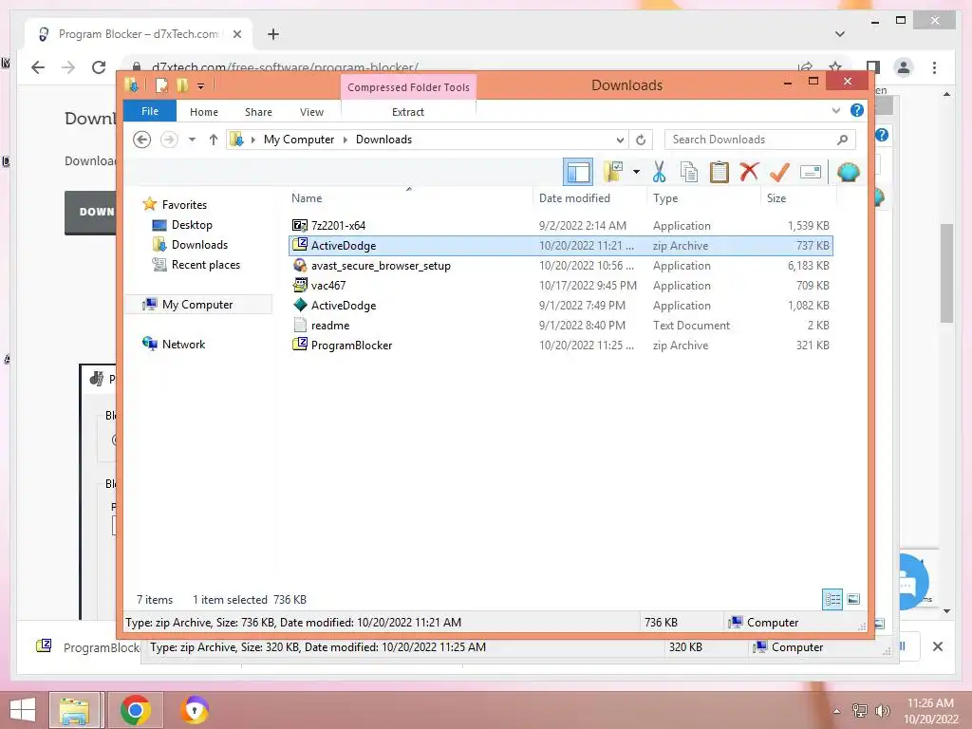Open the dropdown arrow beside folder options icon
972x729 pixels.
636,172
